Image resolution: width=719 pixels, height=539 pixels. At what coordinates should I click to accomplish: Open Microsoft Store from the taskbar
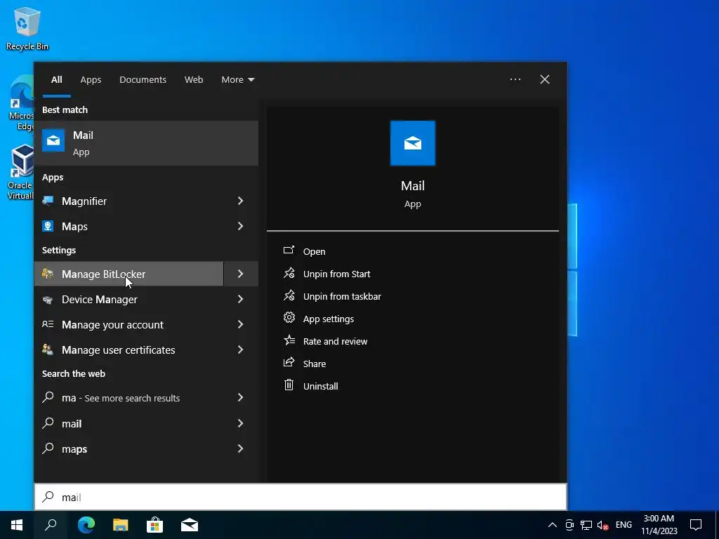pyautogui.click(x=155, y=525)
